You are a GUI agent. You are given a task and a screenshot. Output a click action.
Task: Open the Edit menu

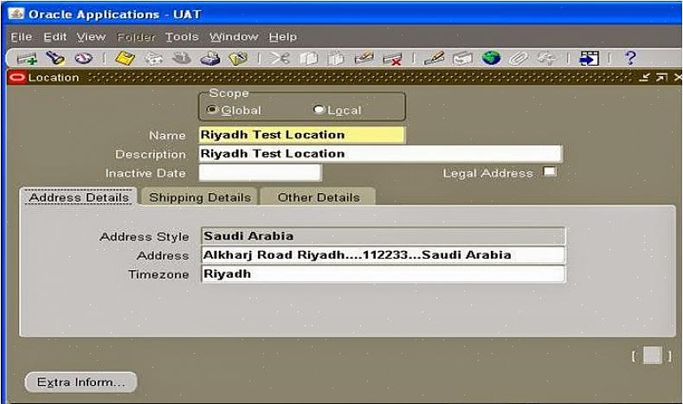coord(55,37)
